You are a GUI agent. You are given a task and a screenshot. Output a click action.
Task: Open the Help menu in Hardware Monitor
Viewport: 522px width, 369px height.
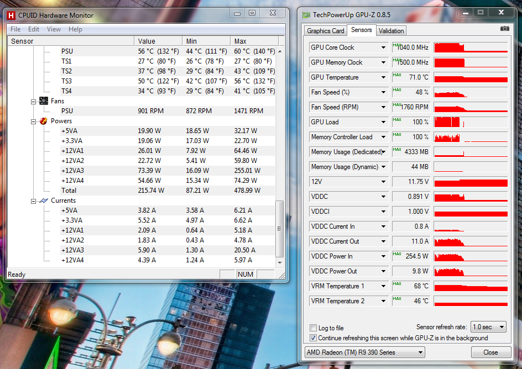point(75,29)
